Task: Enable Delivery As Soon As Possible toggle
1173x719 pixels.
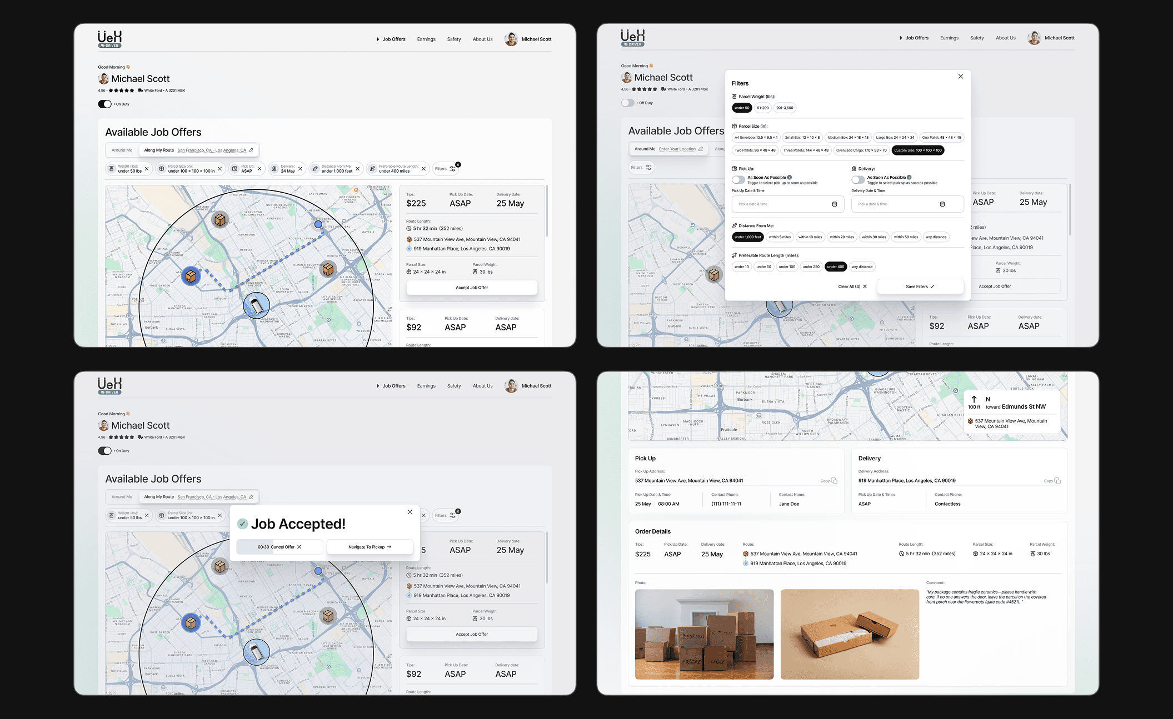Action: [858, 180]
